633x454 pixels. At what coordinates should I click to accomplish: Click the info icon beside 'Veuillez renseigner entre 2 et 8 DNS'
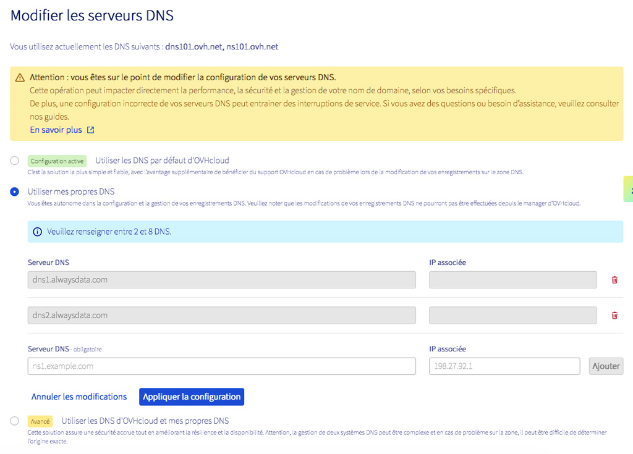(37, 232)
